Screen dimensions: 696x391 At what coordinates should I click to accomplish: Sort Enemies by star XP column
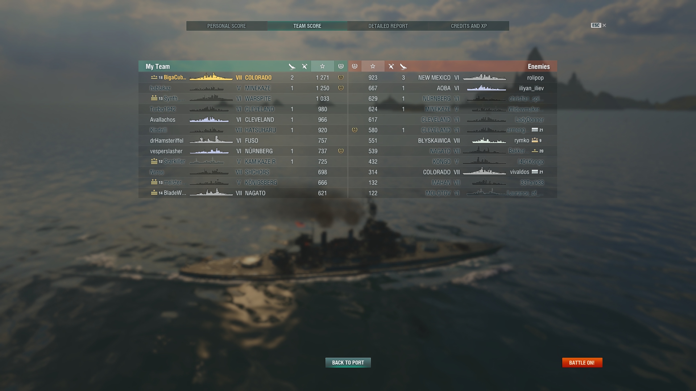(x=373, y=66)
